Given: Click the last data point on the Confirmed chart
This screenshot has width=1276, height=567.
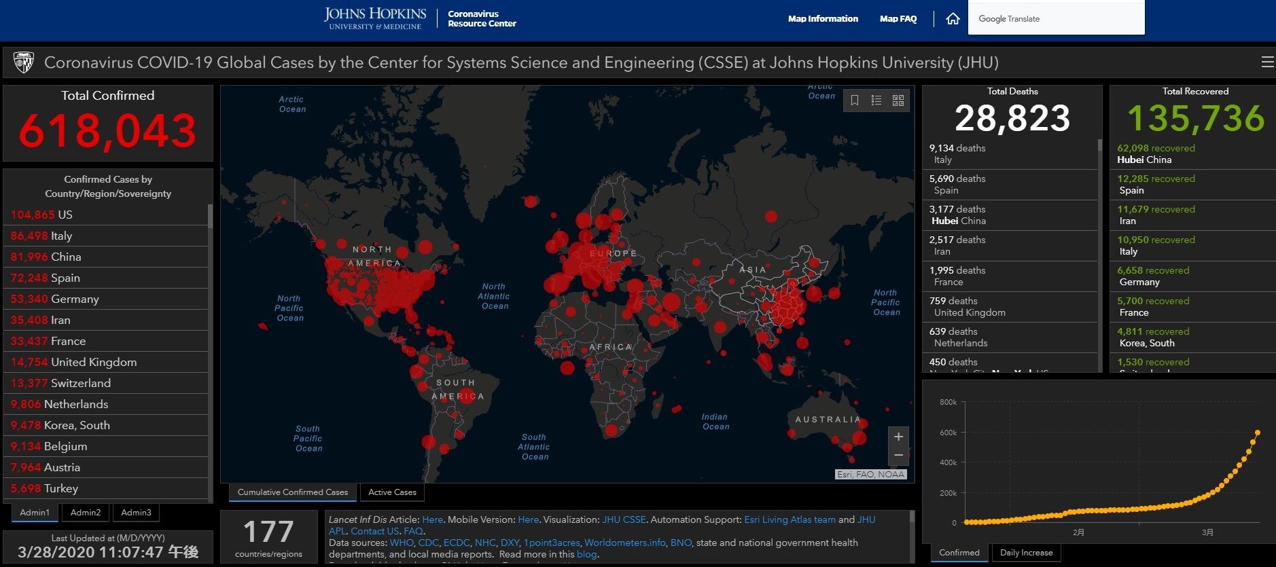Looking at the screenshot, I should pyautogui.click(x=1258, y=433).
